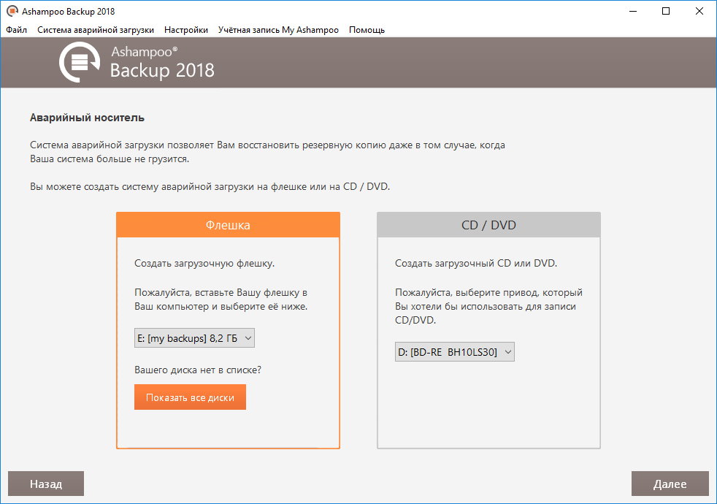Click the Ashampoo app icon in title bar
The height and width of the screenshot is (504, 717).
pos(12,11)
